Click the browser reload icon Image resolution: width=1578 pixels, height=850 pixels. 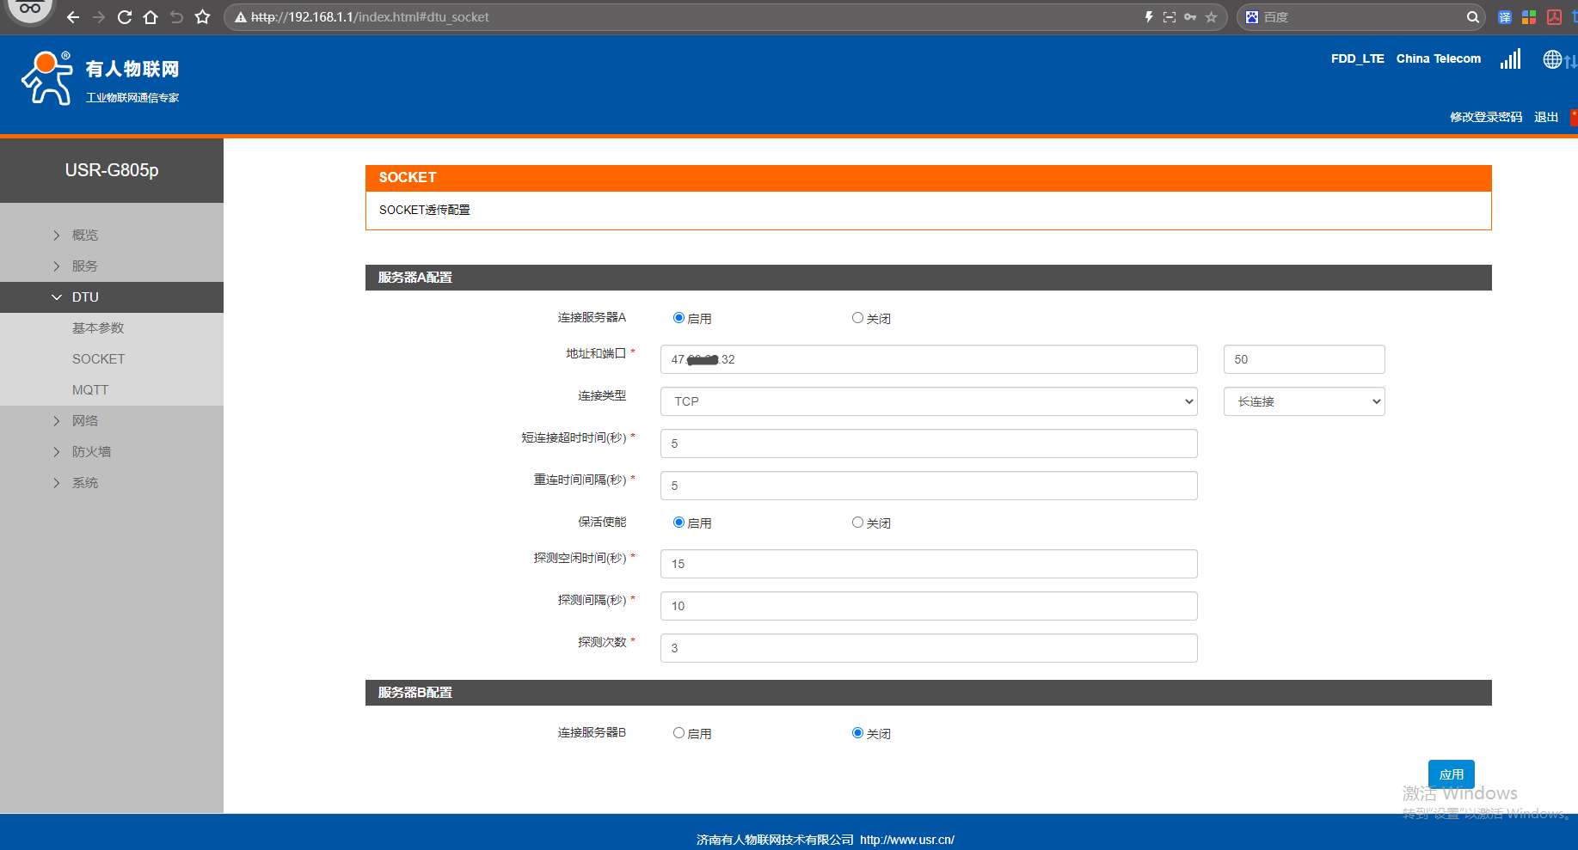click(x=125, y=17)
